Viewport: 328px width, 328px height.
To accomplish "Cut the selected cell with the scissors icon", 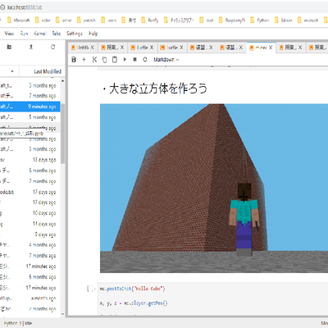I will tap(94, 59).
